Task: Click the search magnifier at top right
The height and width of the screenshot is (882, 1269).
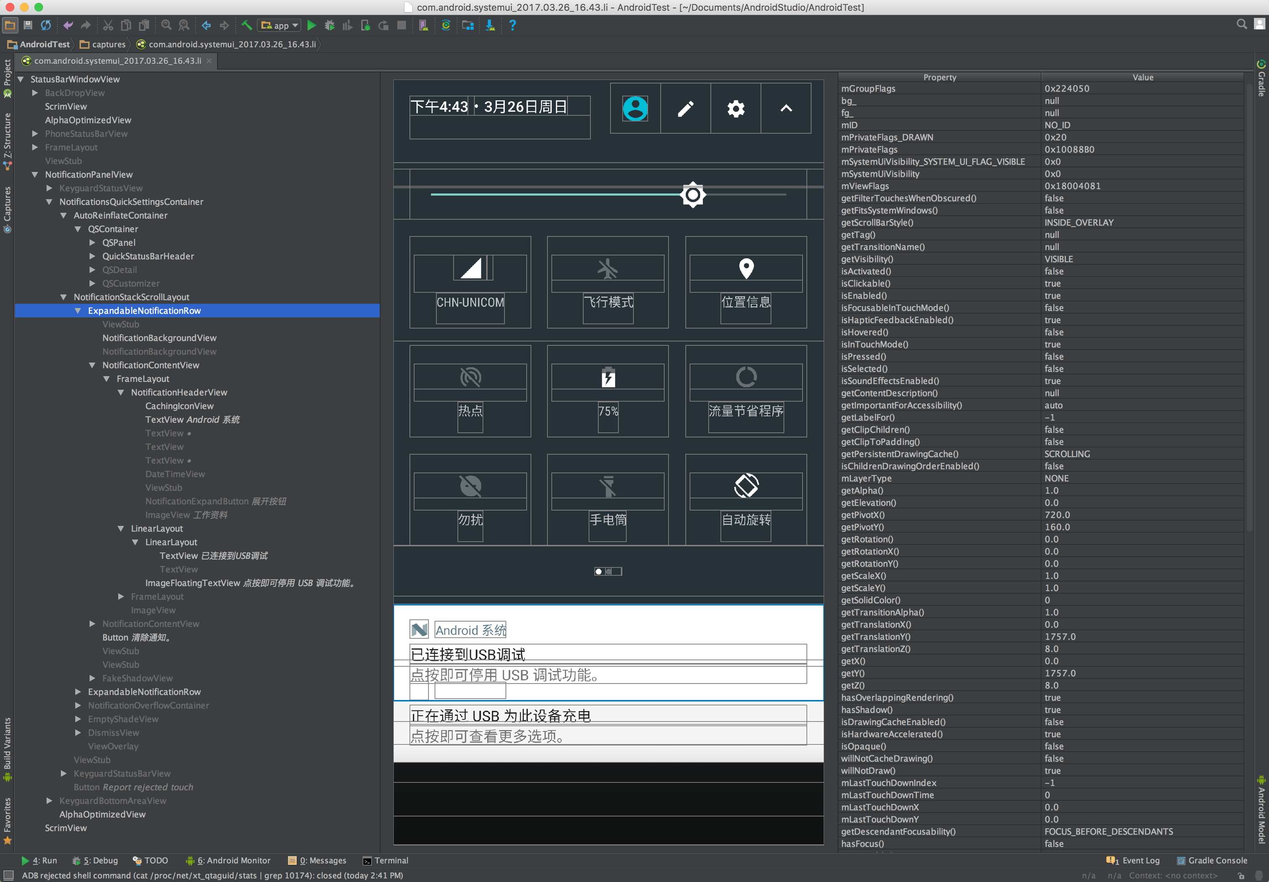Action: click(x=1241, y=24)
